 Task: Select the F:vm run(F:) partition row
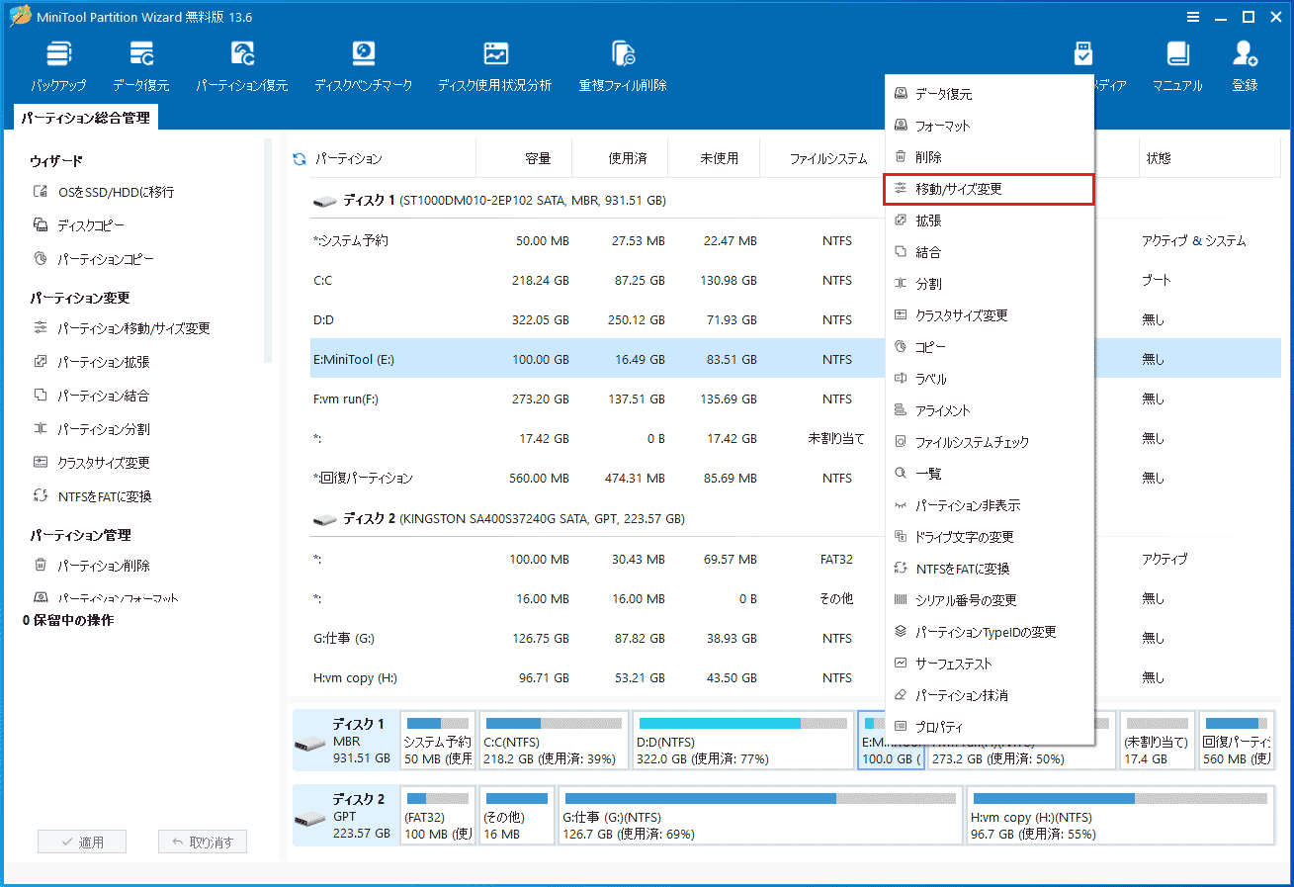coord(597,399)
